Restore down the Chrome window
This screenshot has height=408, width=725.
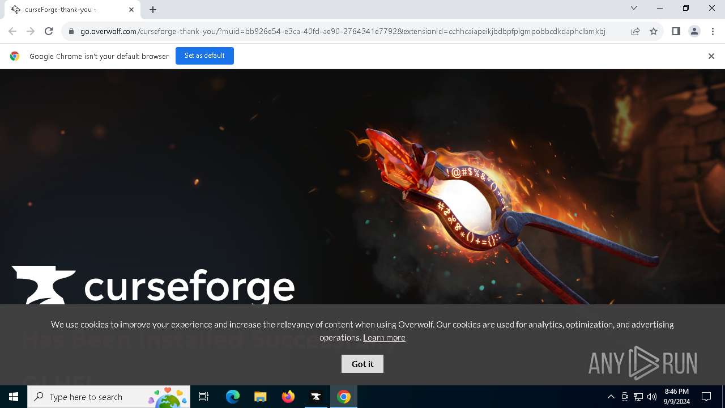tap(686, 8)
